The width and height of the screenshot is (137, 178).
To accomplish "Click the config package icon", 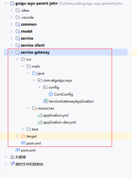I will point(45,87).
